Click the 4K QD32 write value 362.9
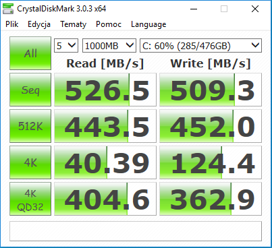Image resolution: width=272 pixels, height=248 pixels. (x=211, y=199)
